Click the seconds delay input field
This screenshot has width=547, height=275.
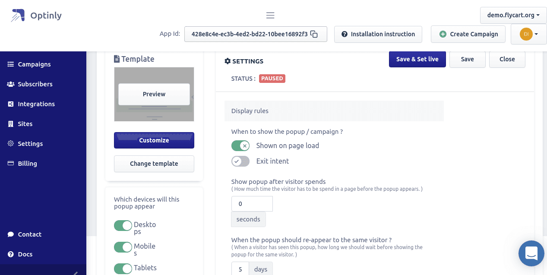[252, 204]
